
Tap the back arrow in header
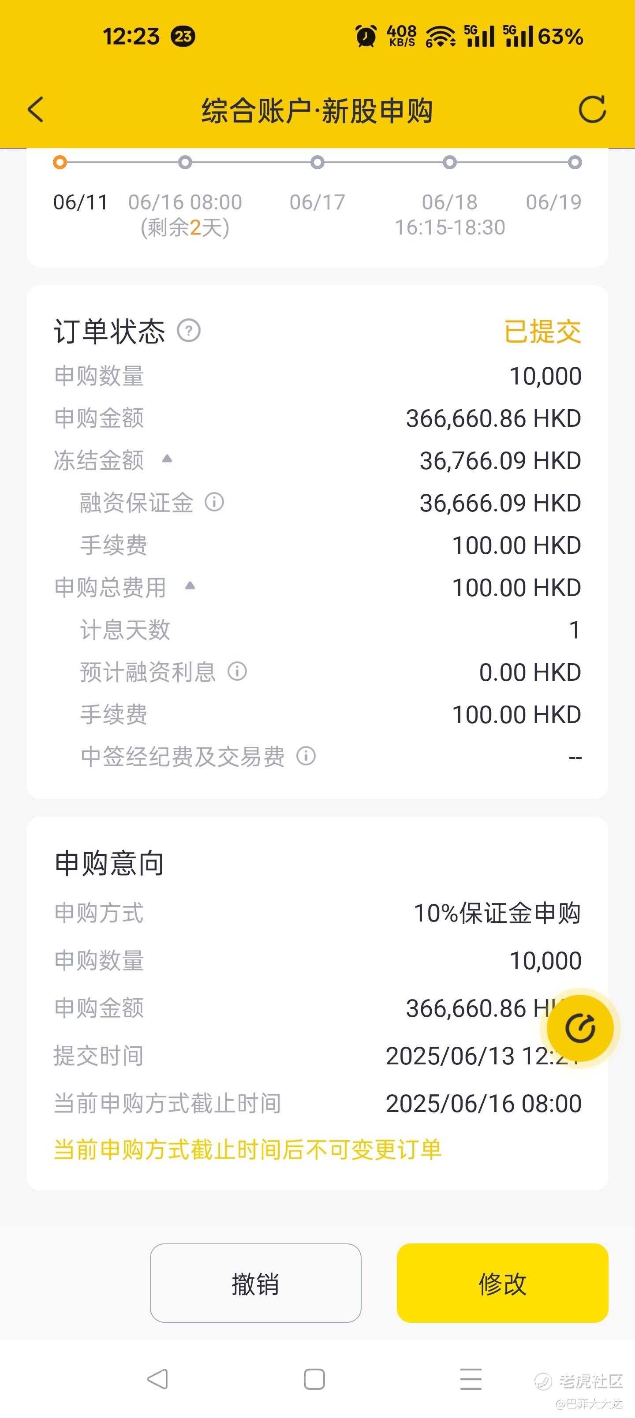36,109
